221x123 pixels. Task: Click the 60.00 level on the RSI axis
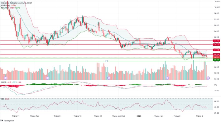[x=217, y=101]
